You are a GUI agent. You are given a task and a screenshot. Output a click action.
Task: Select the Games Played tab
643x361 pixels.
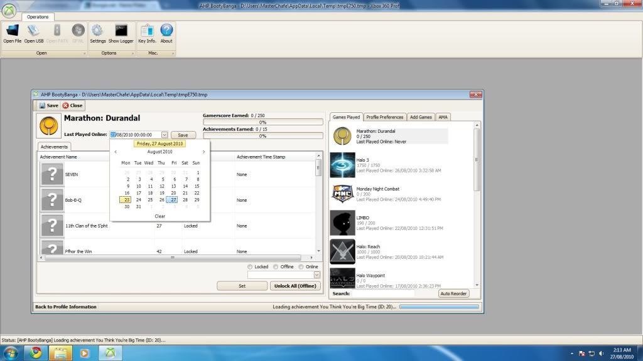(x=346, y=117)
